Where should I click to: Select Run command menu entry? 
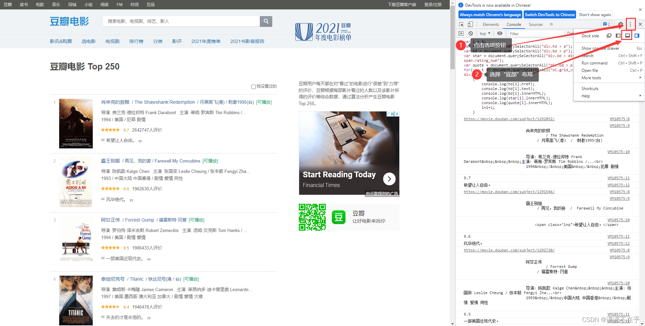[x=609, y=63]
